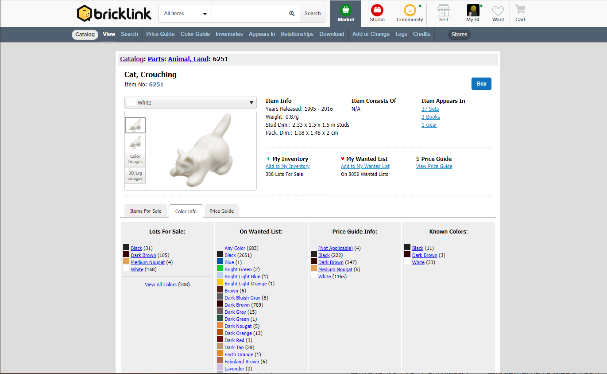Open the Price Guide menu item
Image resolution: width=607 pixels, height=374 pixels.
coord(160,34)
